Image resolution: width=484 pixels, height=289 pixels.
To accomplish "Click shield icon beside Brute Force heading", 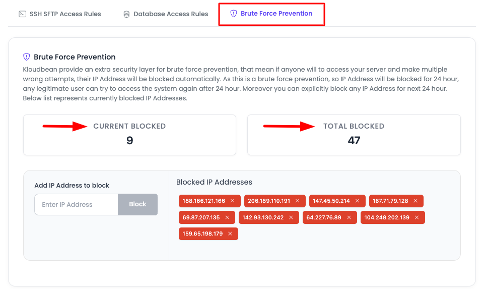I will pyautogui.click(x=27, y=57).
